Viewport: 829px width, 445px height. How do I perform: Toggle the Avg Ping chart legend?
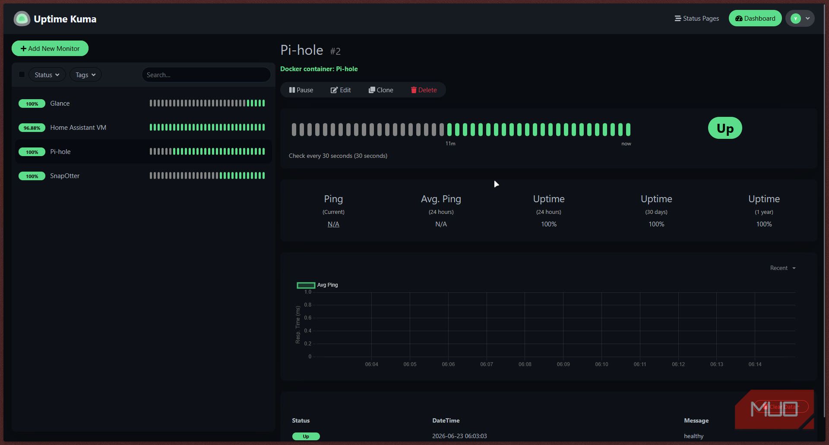tap(317, 285)
